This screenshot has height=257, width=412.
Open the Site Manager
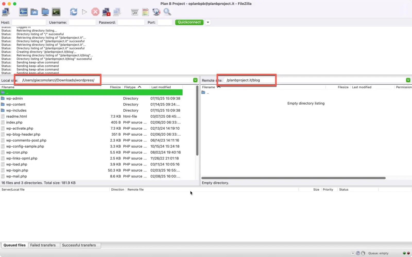6,12
